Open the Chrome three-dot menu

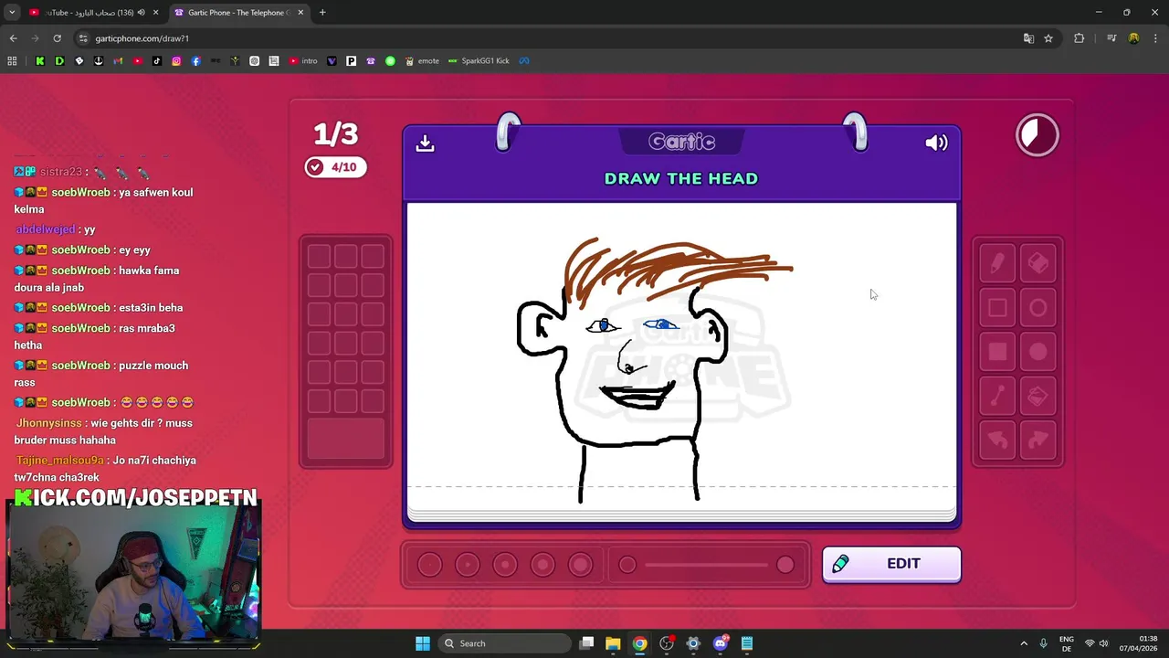[x=1155, y=38]
